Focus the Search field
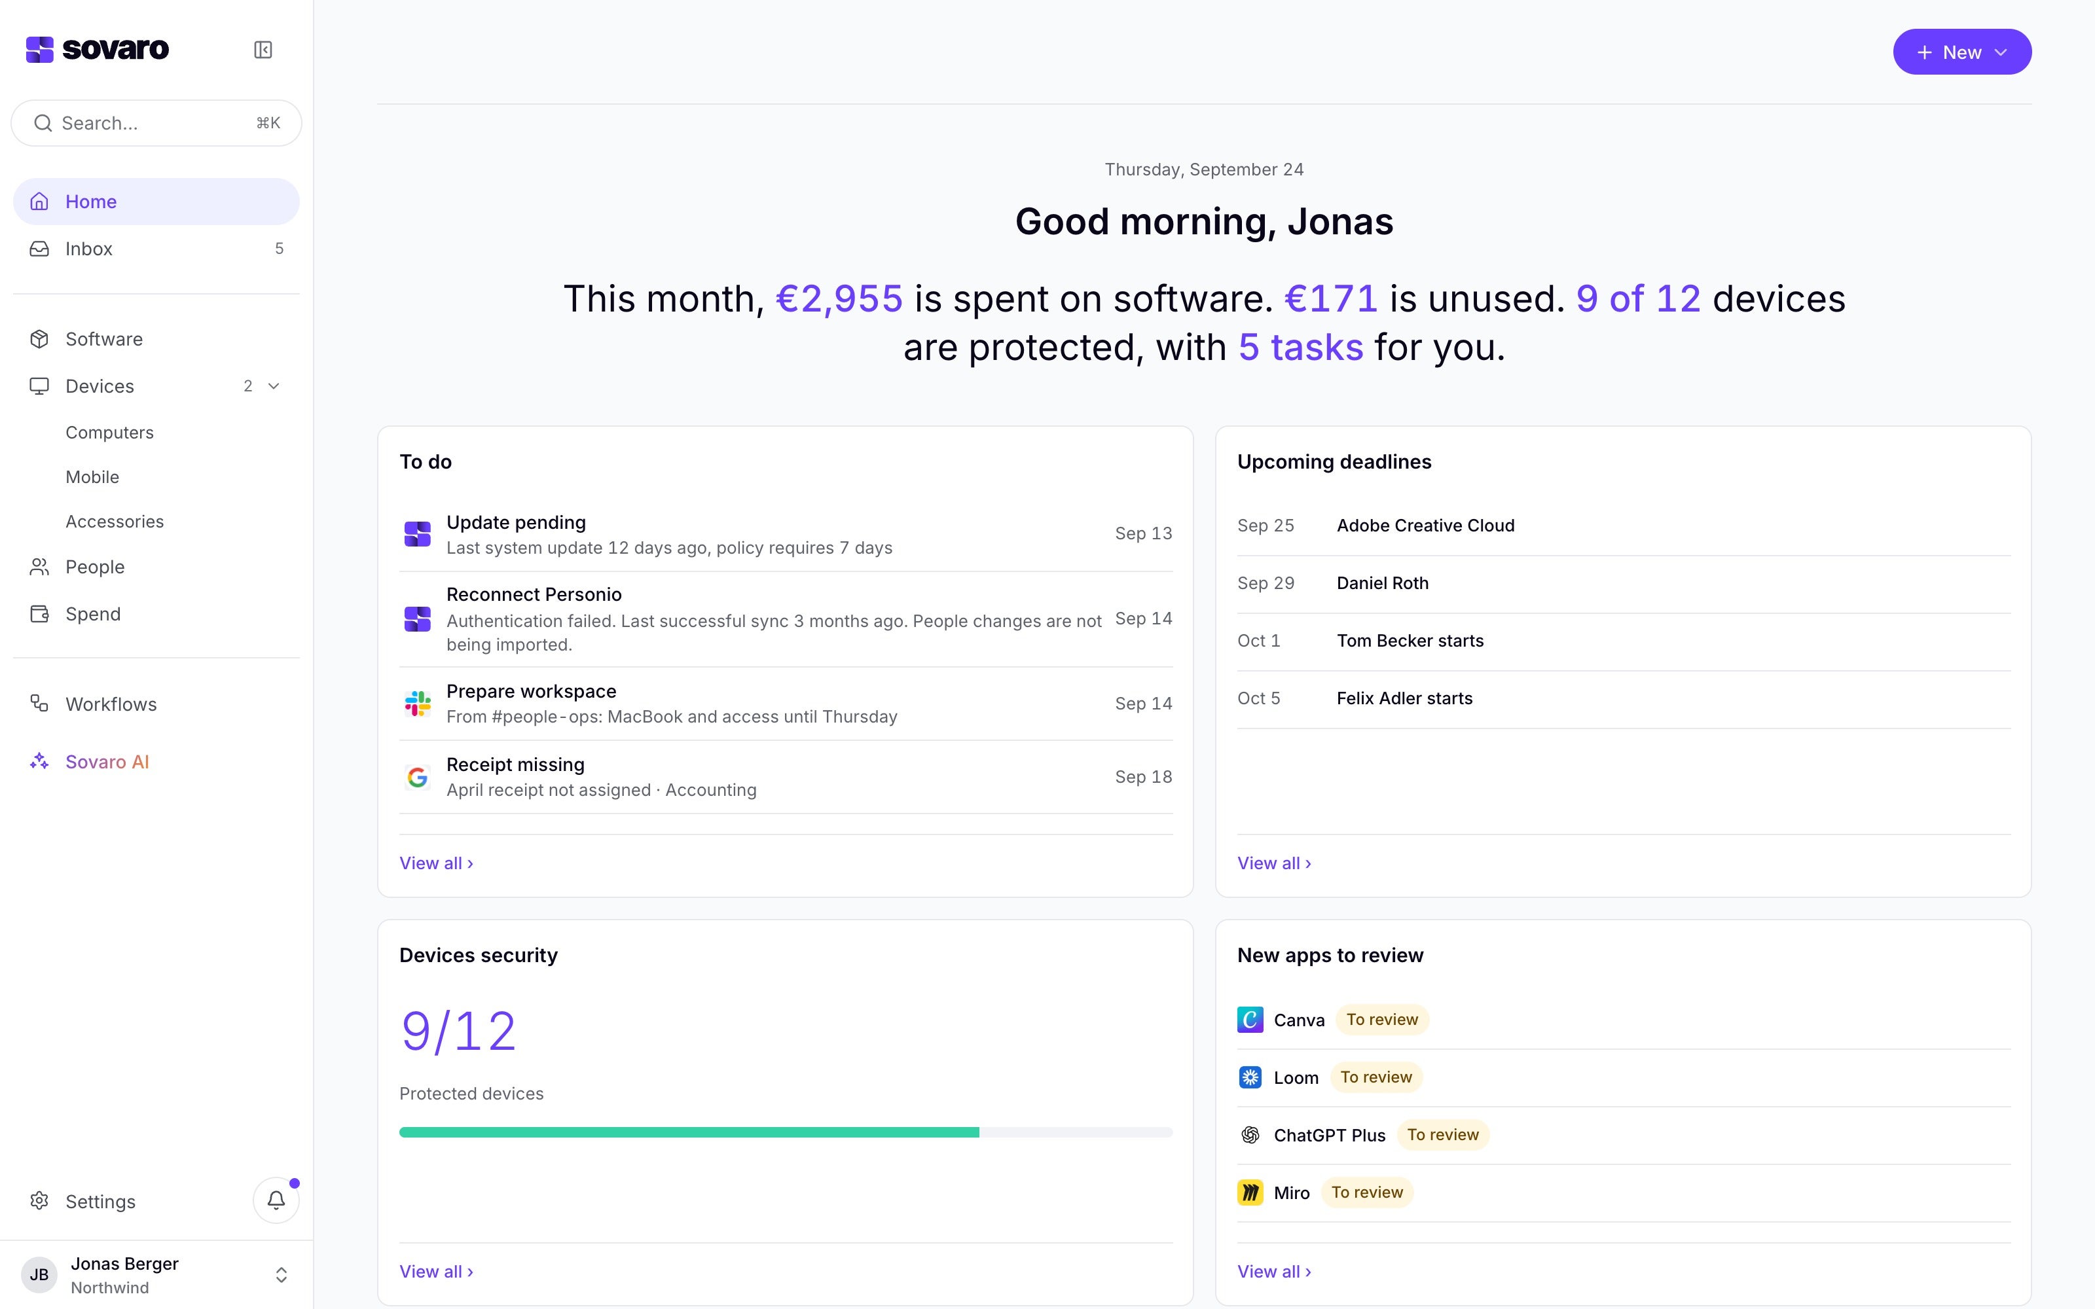Image resolution: width=2095 pixels, height=1309 pixels. (x=156, y=123)
